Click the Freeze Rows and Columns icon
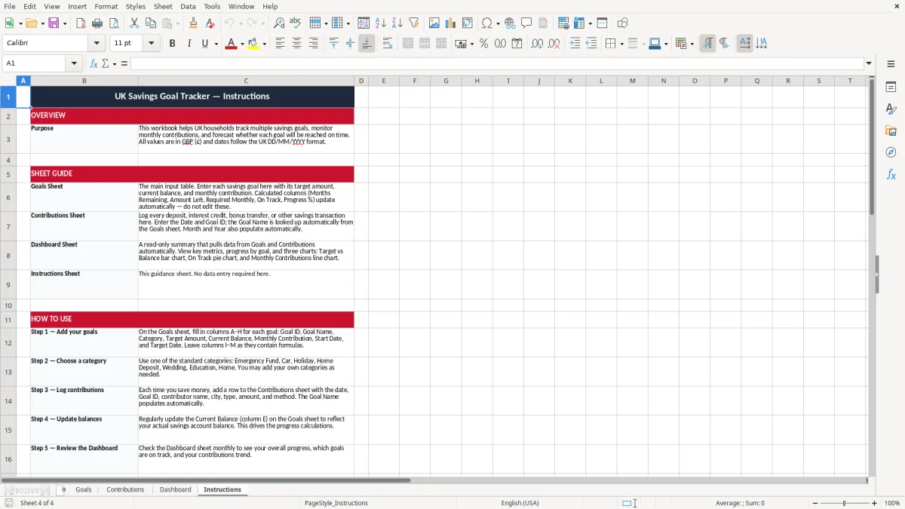Screen dimensions: 905x509 point(581,23)
